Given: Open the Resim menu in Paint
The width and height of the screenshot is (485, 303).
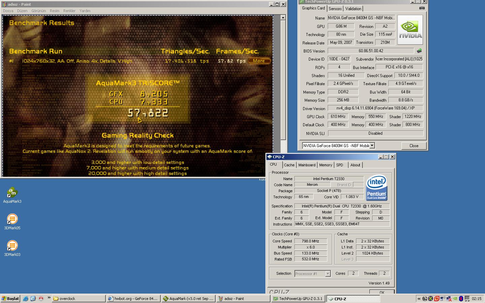Looking at the screenshot, I should tap(55, 11).
